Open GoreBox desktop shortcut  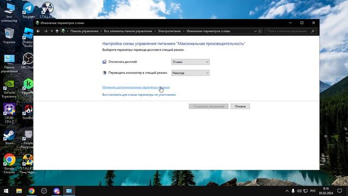click(28, 112)
